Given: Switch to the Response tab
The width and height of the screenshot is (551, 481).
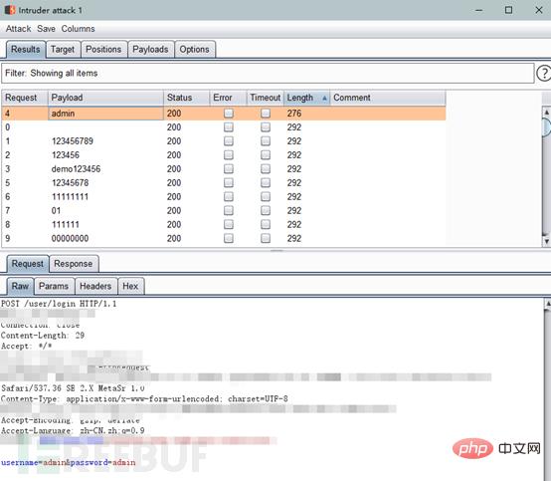Looking at the screenshot, I should (x=73, y=264).
